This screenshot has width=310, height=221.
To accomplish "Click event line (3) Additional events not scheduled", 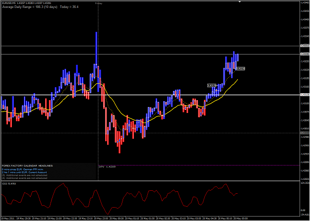I will (x=24, y=175).
